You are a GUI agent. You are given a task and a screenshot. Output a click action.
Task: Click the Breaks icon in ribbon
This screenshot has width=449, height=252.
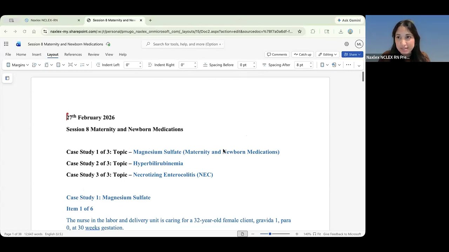(x=71, y=65)
